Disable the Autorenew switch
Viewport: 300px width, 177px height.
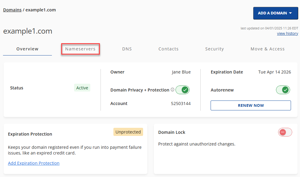(x=283, y=90)
